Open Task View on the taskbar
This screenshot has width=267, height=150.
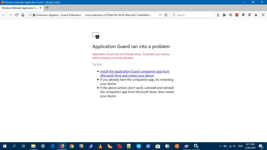click(23, 146)
